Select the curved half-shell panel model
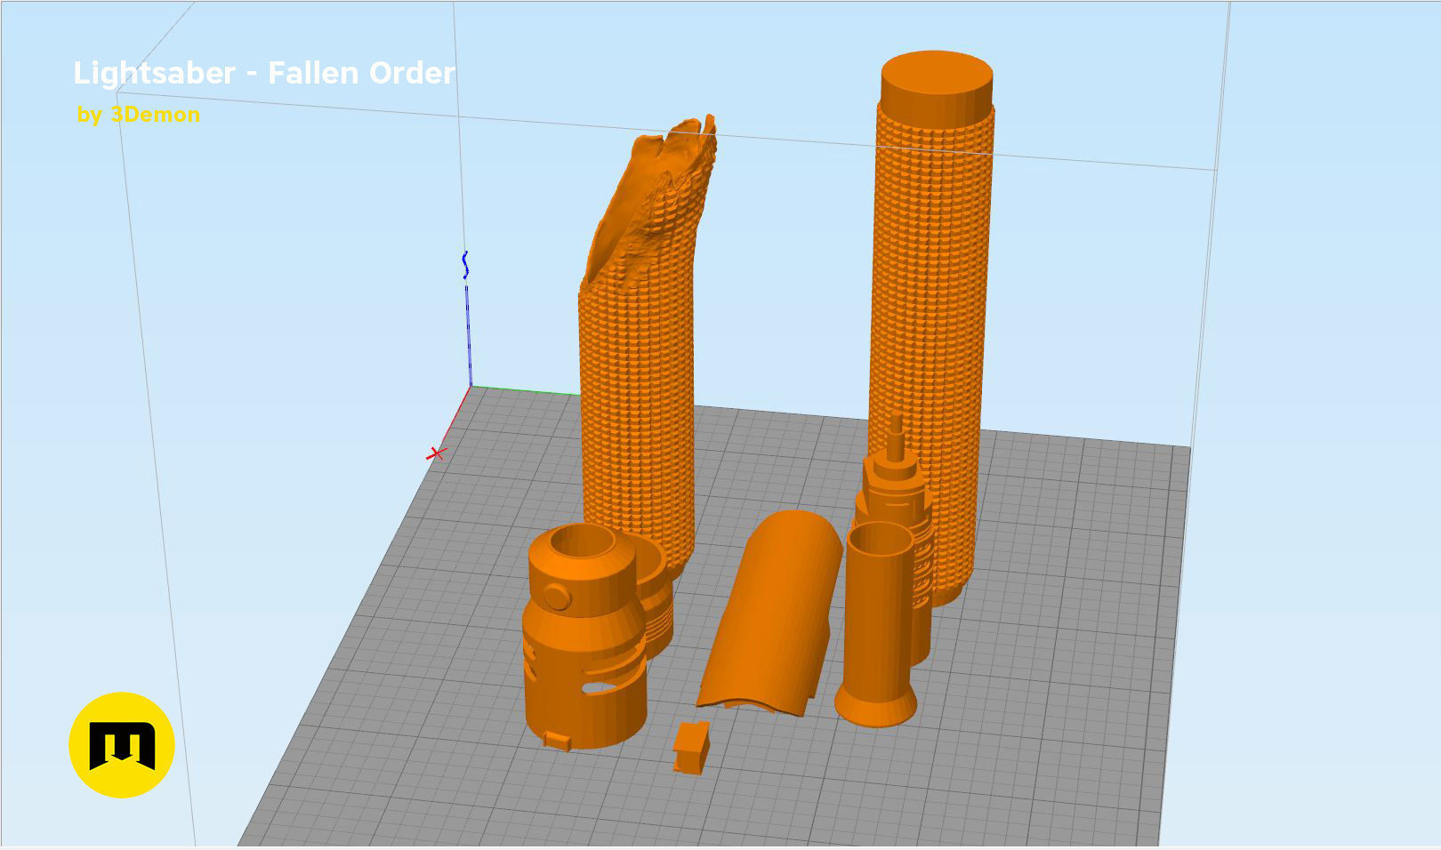This screenshot has width=1441, height=850. (772, 613)
